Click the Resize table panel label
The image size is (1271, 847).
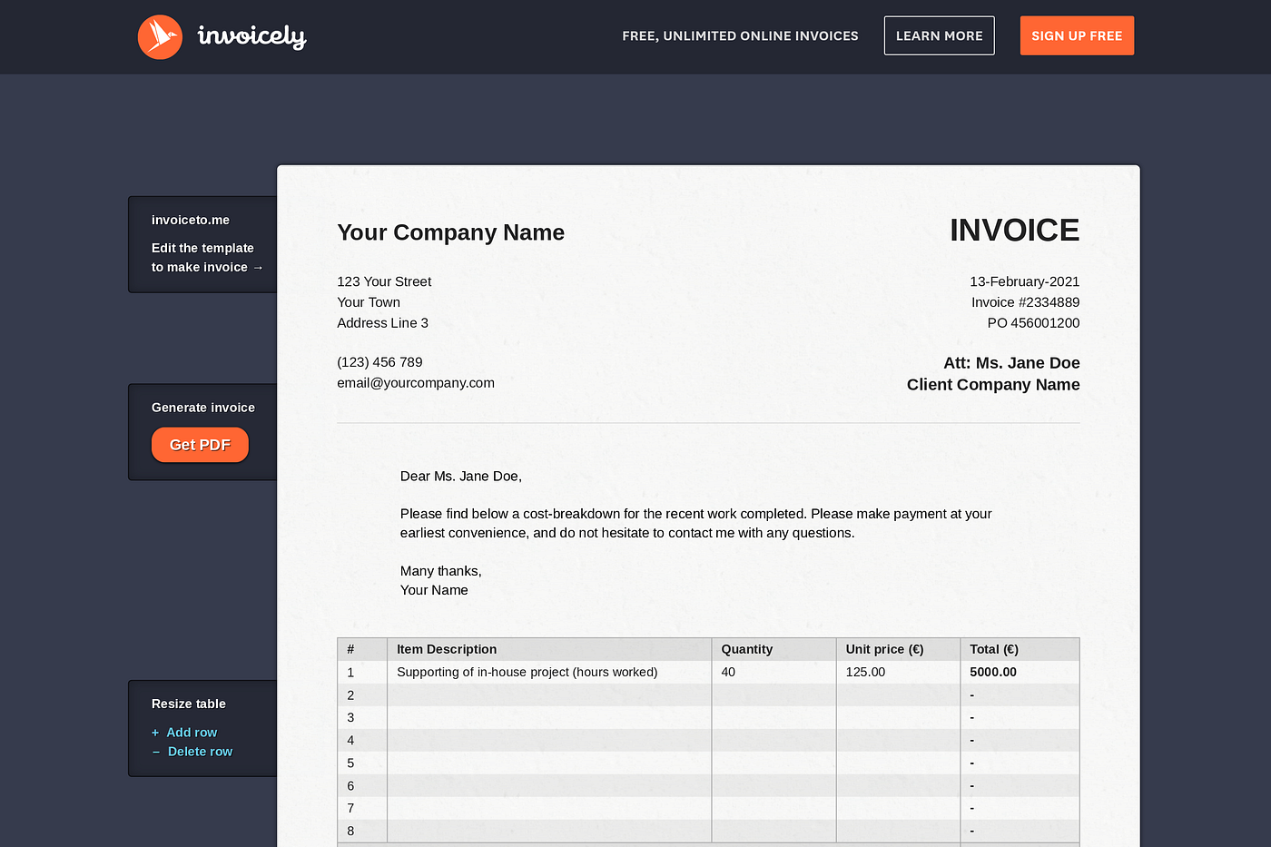pos(189,704)
